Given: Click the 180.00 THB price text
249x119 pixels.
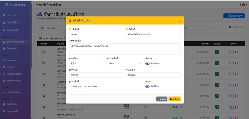Looking at the screenshot, I should click(177, 118).
